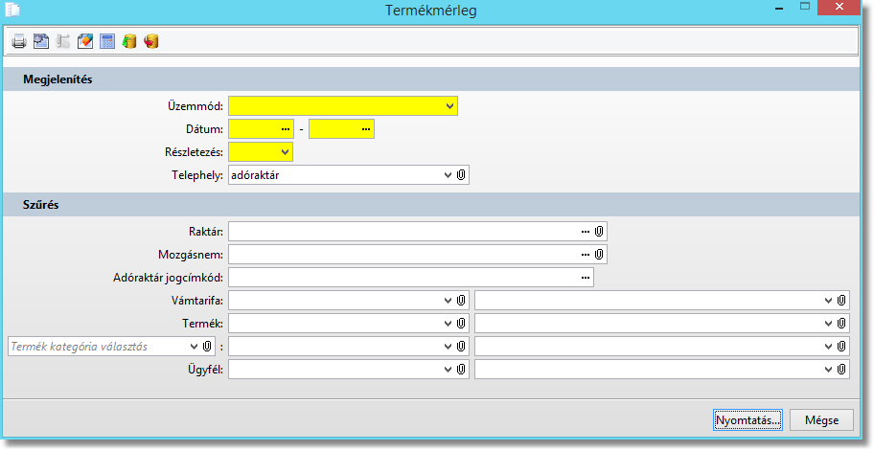Expand the Telephely adóraktár dropdown

448,175
